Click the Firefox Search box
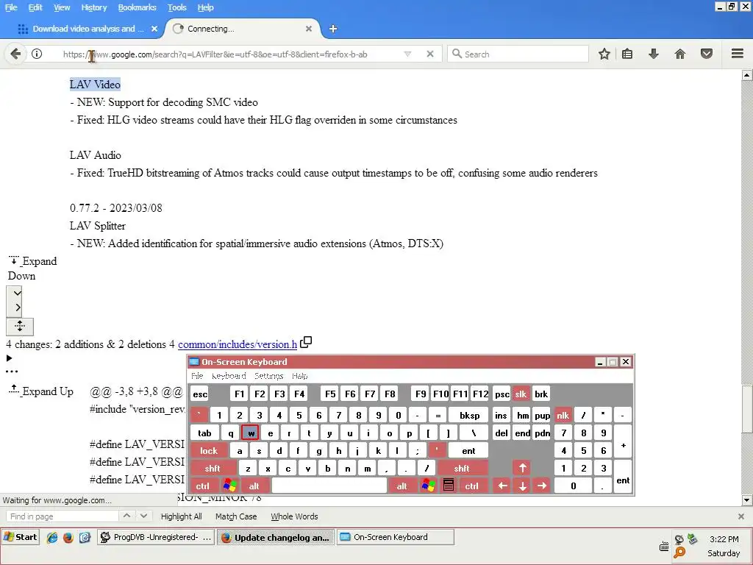Screen dimensions: 753x565 (518, 54)
